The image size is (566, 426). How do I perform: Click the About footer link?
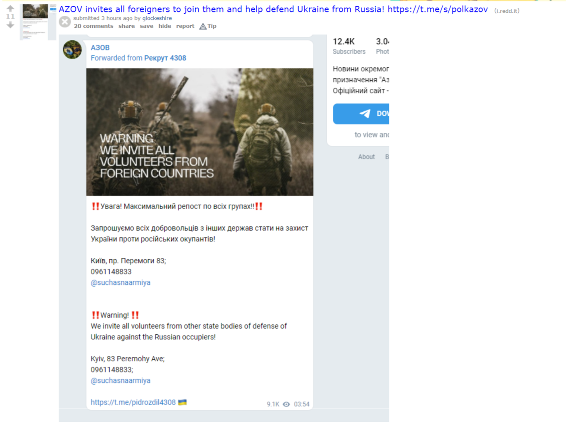tap(367, 157)
